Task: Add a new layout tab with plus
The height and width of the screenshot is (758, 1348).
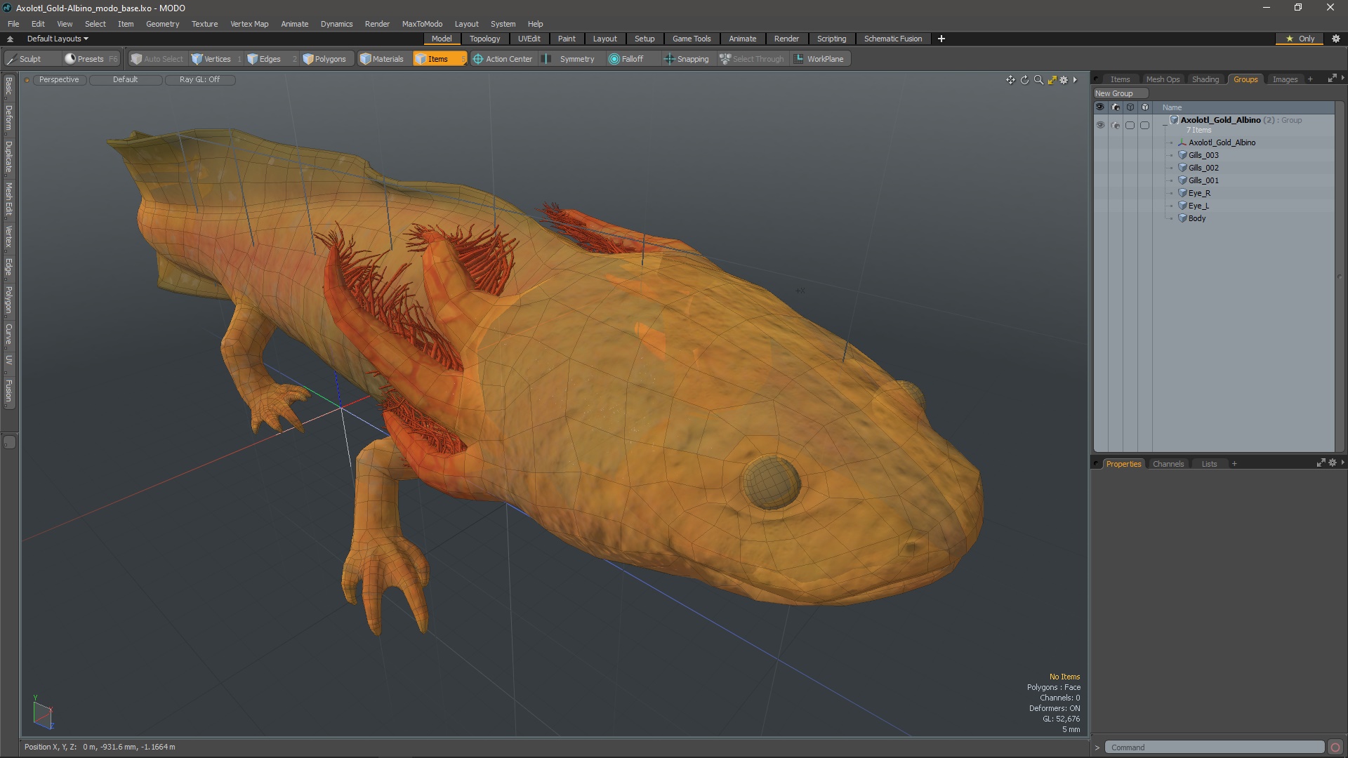Action: pyautogui.click(x=941, y=39)
